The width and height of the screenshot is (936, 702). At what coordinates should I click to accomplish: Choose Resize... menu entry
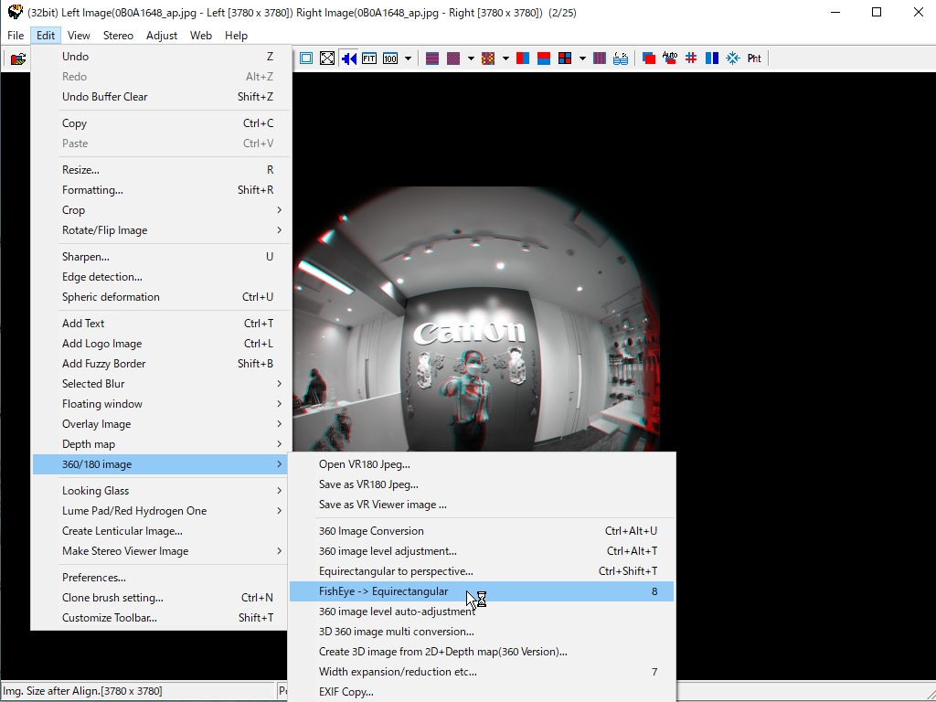(161, 169)
